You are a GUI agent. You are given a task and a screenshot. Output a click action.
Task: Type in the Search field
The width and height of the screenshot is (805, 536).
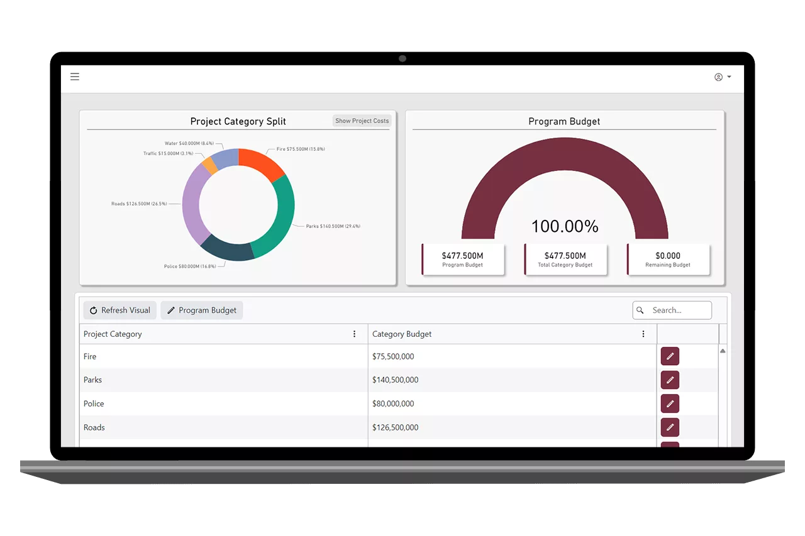(679, 310)
